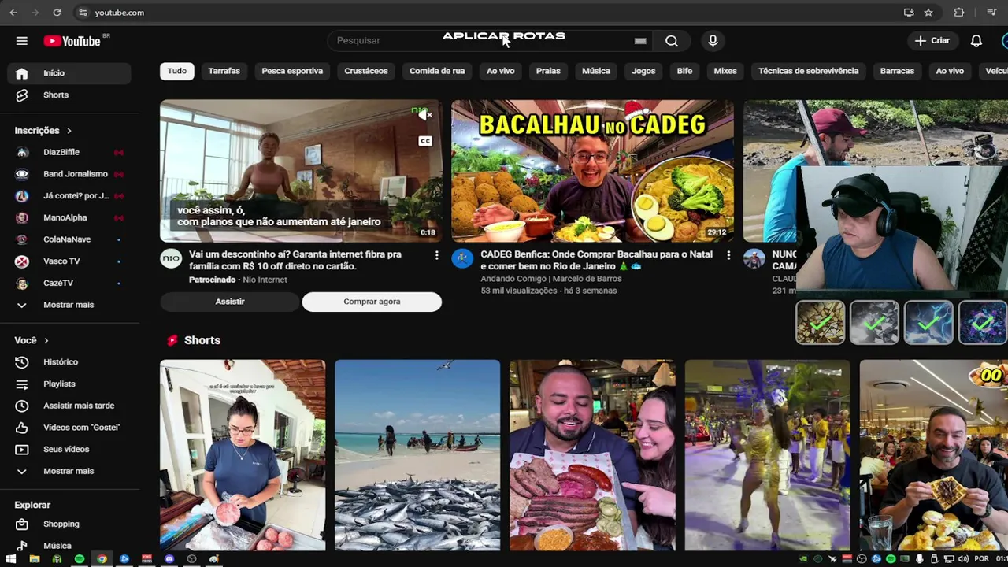The width and height of the screenshot is (1008, 567).
Task: Open Discord from the taskbar
Action: tap(169, 559)
